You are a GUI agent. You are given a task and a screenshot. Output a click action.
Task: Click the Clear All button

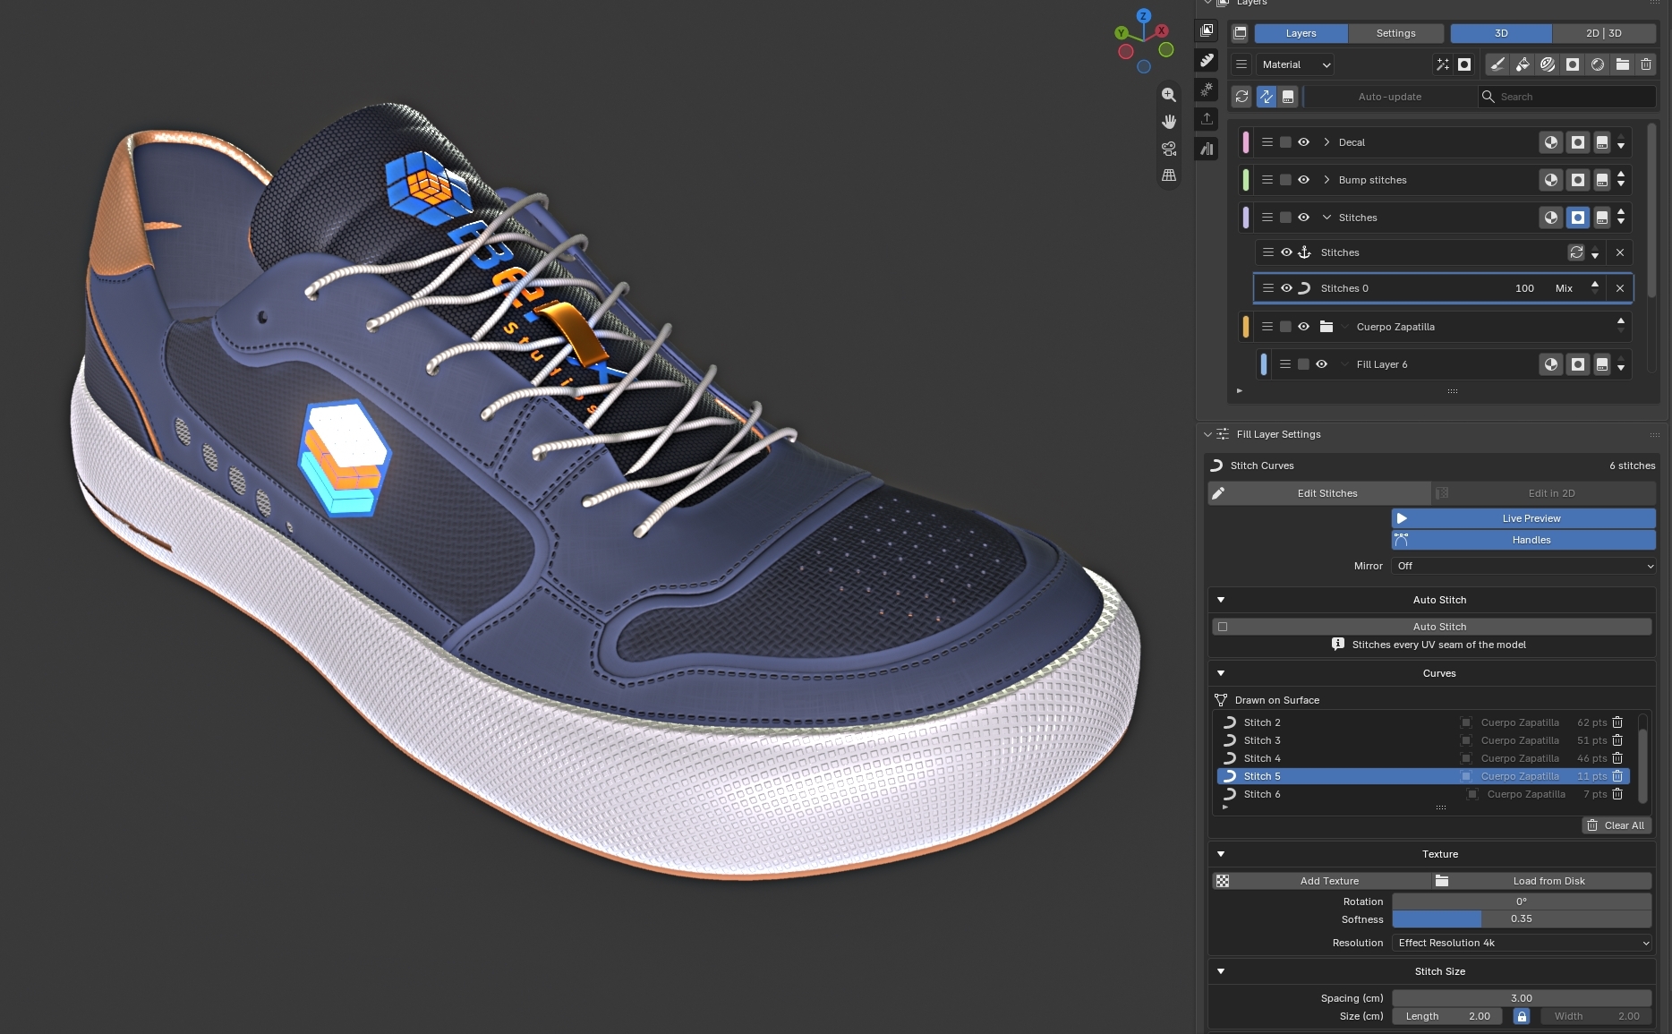pyautogui.click(x=1617, y=825)
